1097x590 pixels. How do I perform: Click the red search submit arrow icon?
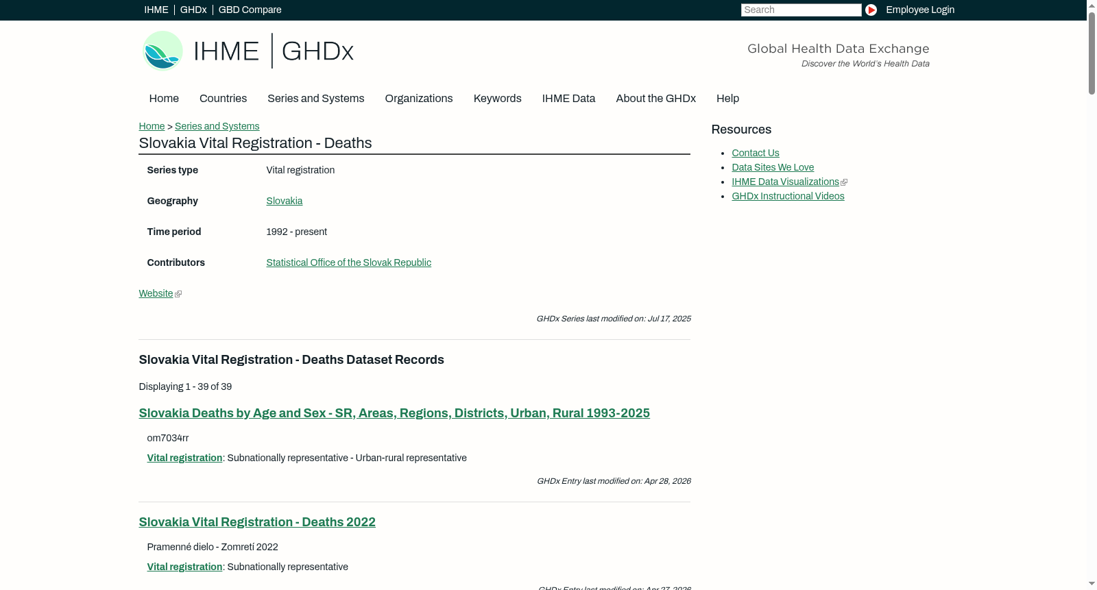[871, 10]
